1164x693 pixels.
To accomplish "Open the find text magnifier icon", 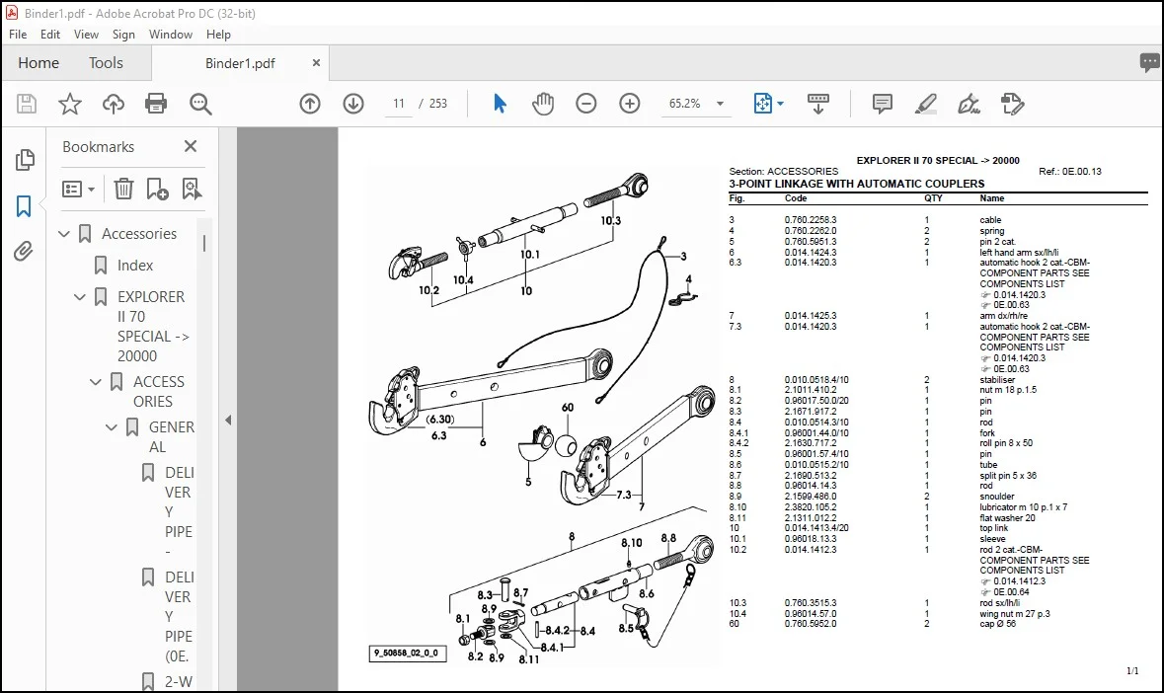I will click(x=200, y=104).
